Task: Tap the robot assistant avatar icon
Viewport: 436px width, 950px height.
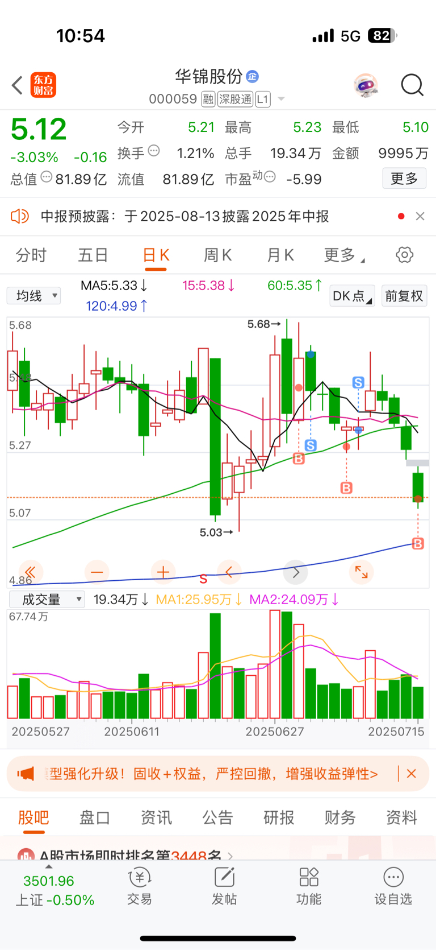Action: point(366,85)
